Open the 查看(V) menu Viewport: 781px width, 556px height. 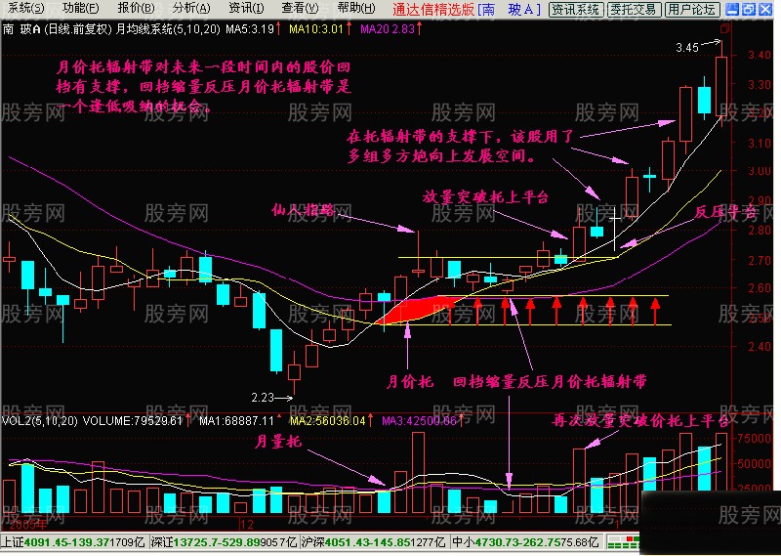300,8
